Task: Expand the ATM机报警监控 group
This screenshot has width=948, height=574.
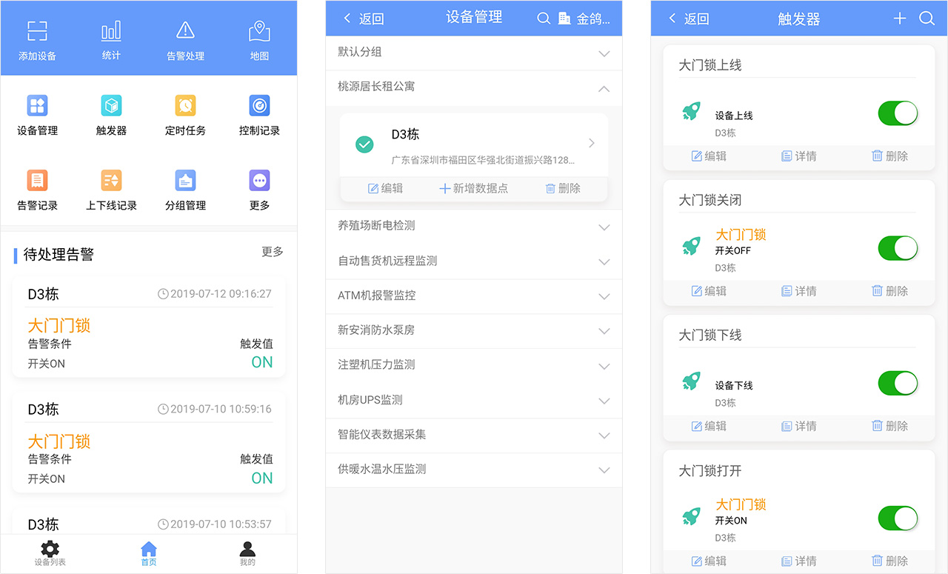Action: (x=474, y=296)
